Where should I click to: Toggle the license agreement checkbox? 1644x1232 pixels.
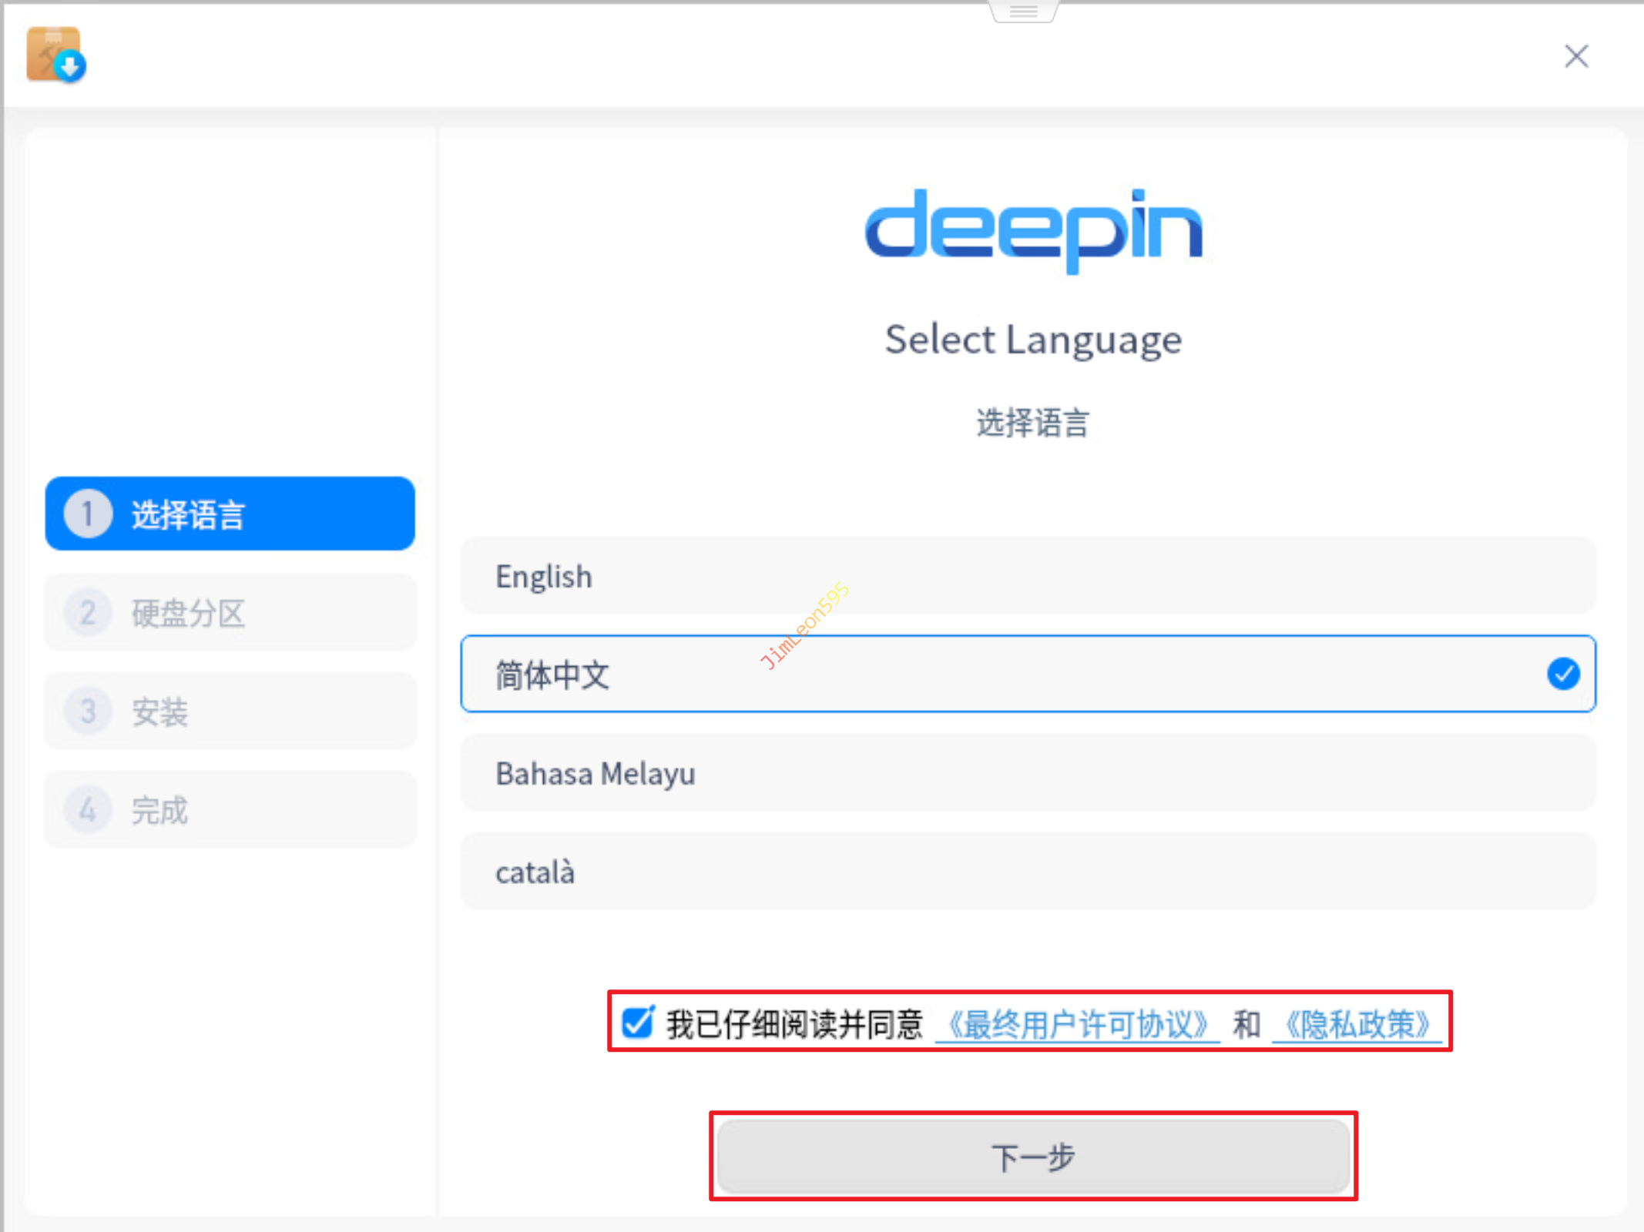[638, 1023]
